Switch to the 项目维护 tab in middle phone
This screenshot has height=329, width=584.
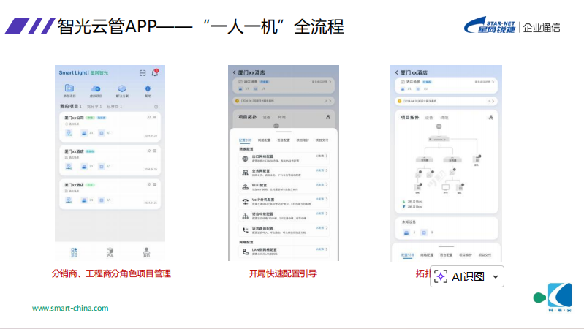pyautogui.click(x=303, y=140)
